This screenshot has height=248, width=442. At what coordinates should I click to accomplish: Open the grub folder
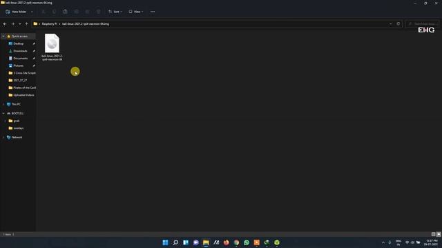coord(16,121)
